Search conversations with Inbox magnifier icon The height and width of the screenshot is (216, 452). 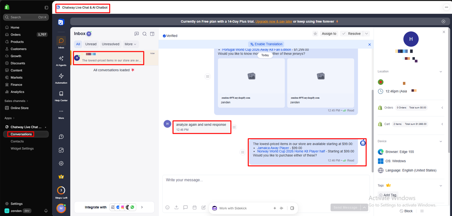[145, 34]
